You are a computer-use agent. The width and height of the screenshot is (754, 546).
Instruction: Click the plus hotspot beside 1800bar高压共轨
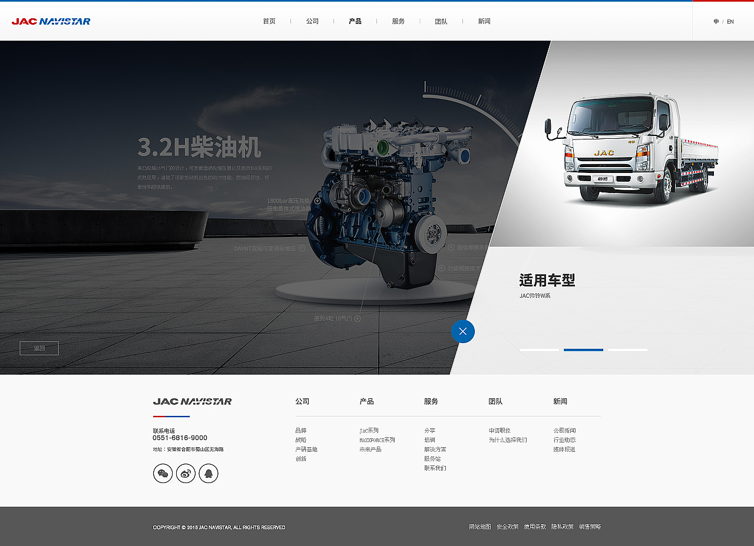pos(318,201)
